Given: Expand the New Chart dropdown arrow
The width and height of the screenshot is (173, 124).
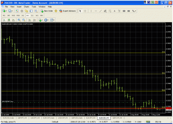Looking at the screenshot, I should 6,11.
